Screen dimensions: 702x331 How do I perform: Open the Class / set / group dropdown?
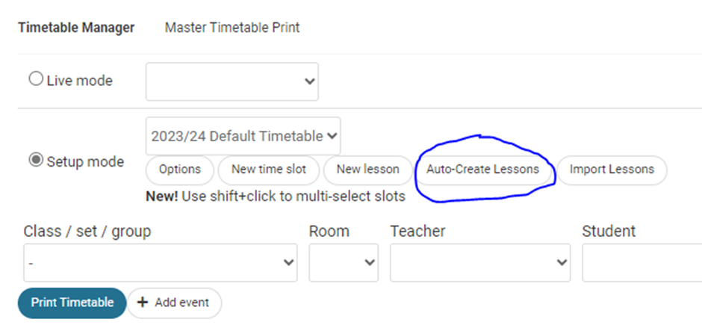click(161, 263)
